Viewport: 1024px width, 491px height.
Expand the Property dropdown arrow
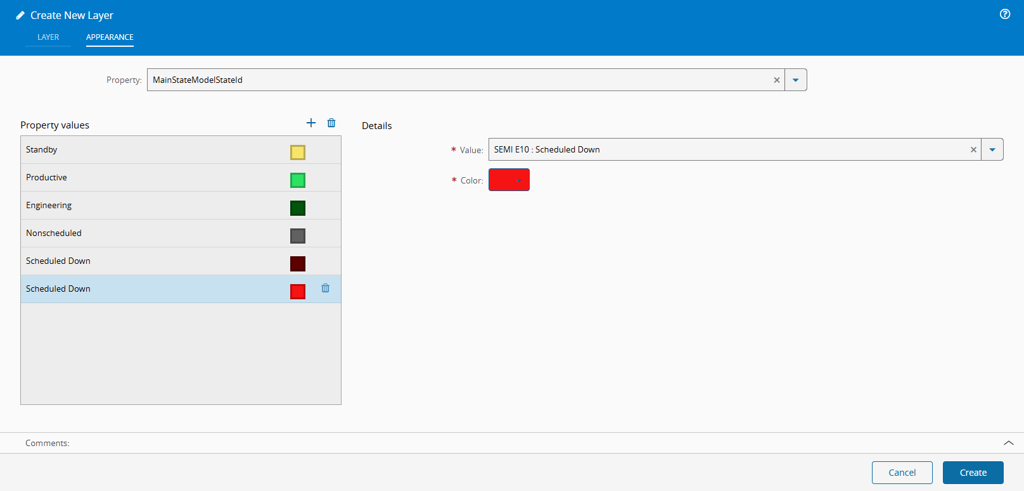point(796,80)
